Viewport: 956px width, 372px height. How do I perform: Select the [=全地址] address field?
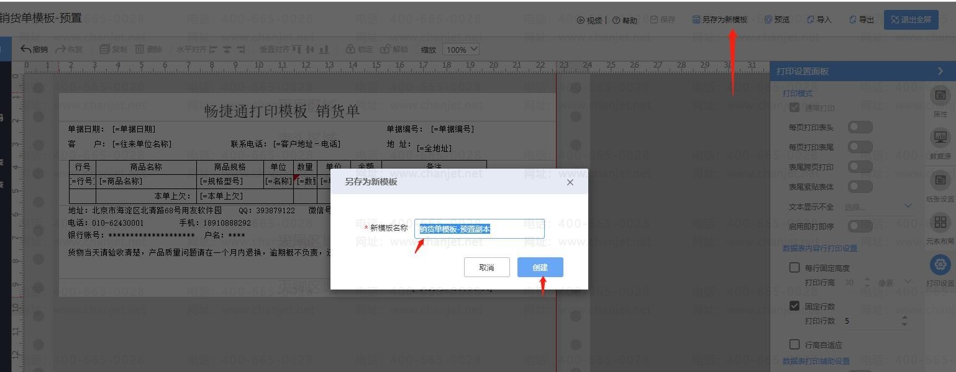pyautogui.click(x=434, y=148)
